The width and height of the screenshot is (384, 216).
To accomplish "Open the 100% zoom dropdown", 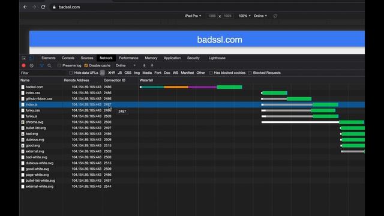I will pyautogui.click(x=244, y=16).
